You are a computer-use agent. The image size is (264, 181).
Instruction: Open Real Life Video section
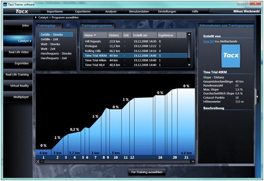click(x=18, y=52)
